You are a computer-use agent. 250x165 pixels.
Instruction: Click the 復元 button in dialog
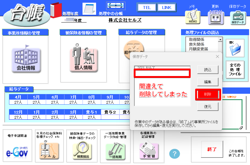[x=208, y=107]
